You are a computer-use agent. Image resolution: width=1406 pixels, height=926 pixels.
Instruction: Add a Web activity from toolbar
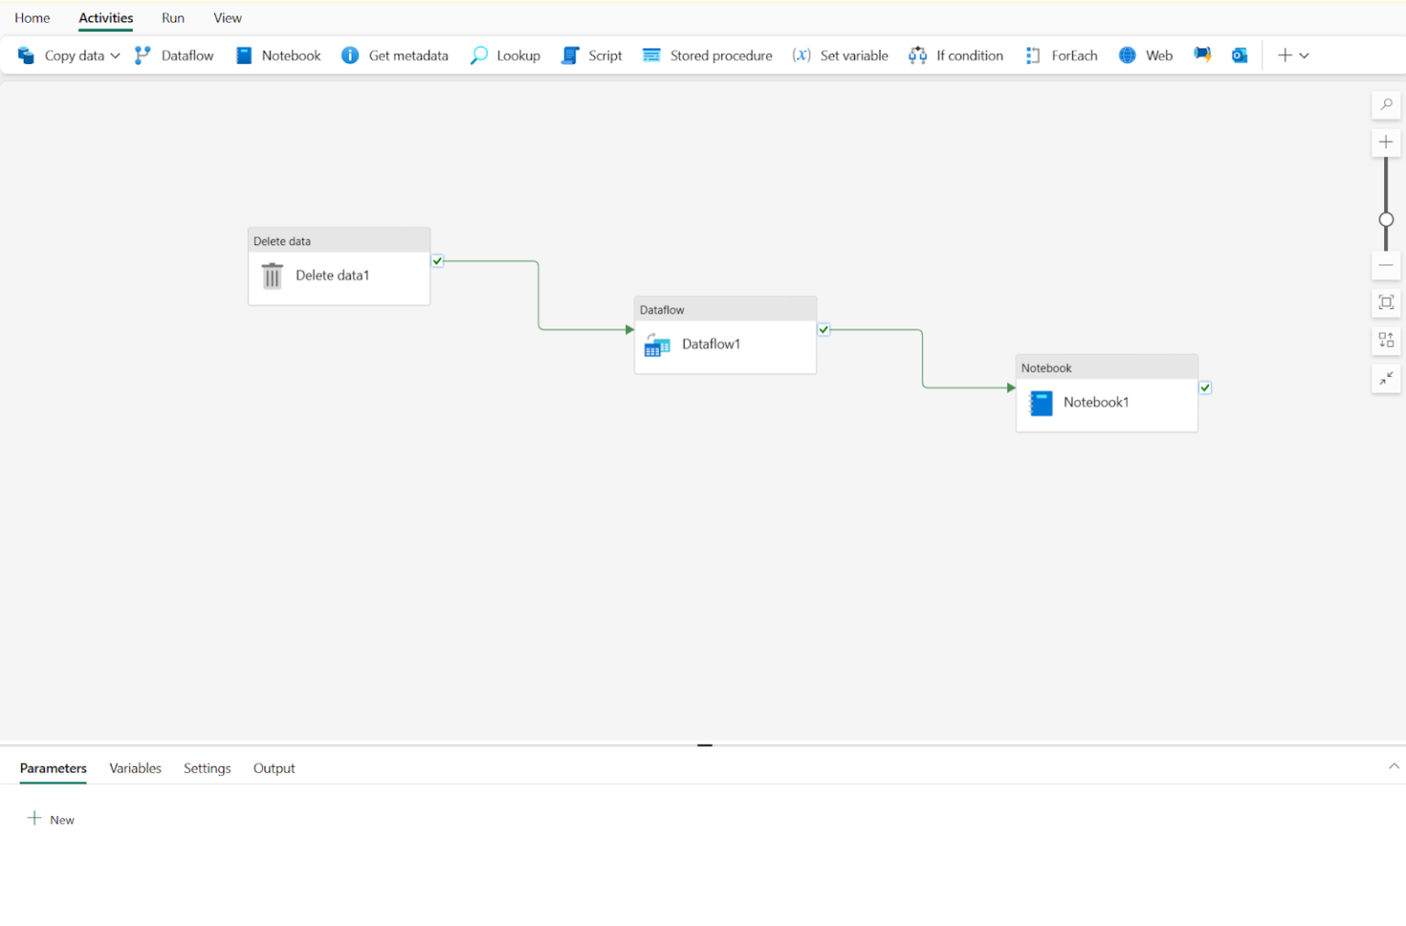coord(1145,55)
